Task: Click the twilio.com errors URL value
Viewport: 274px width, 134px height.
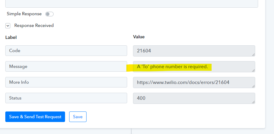Action: pos(183,83)
